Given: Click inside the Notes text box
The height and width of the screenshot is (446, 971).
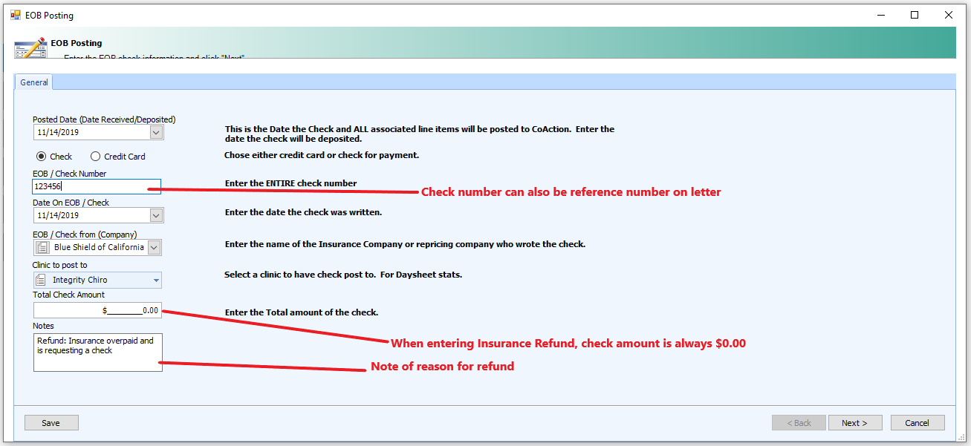Looking at the screenshot, I should (x=97, y=352).
